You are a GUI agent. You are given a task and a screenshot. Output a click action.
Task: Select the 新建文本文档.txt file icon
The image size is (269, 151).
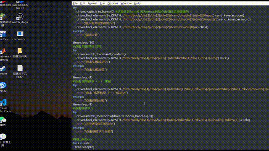[x=20, y=72]
